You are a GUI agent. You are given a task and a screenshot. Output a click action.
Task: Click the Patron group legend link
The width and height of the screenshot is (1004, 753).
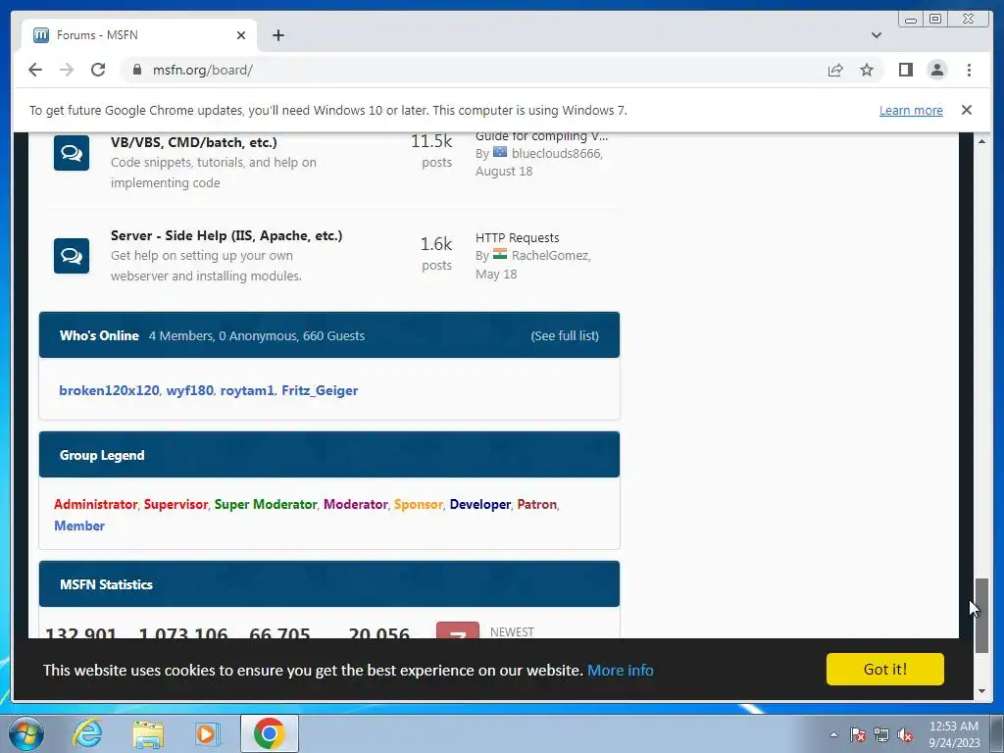[536, 505]
